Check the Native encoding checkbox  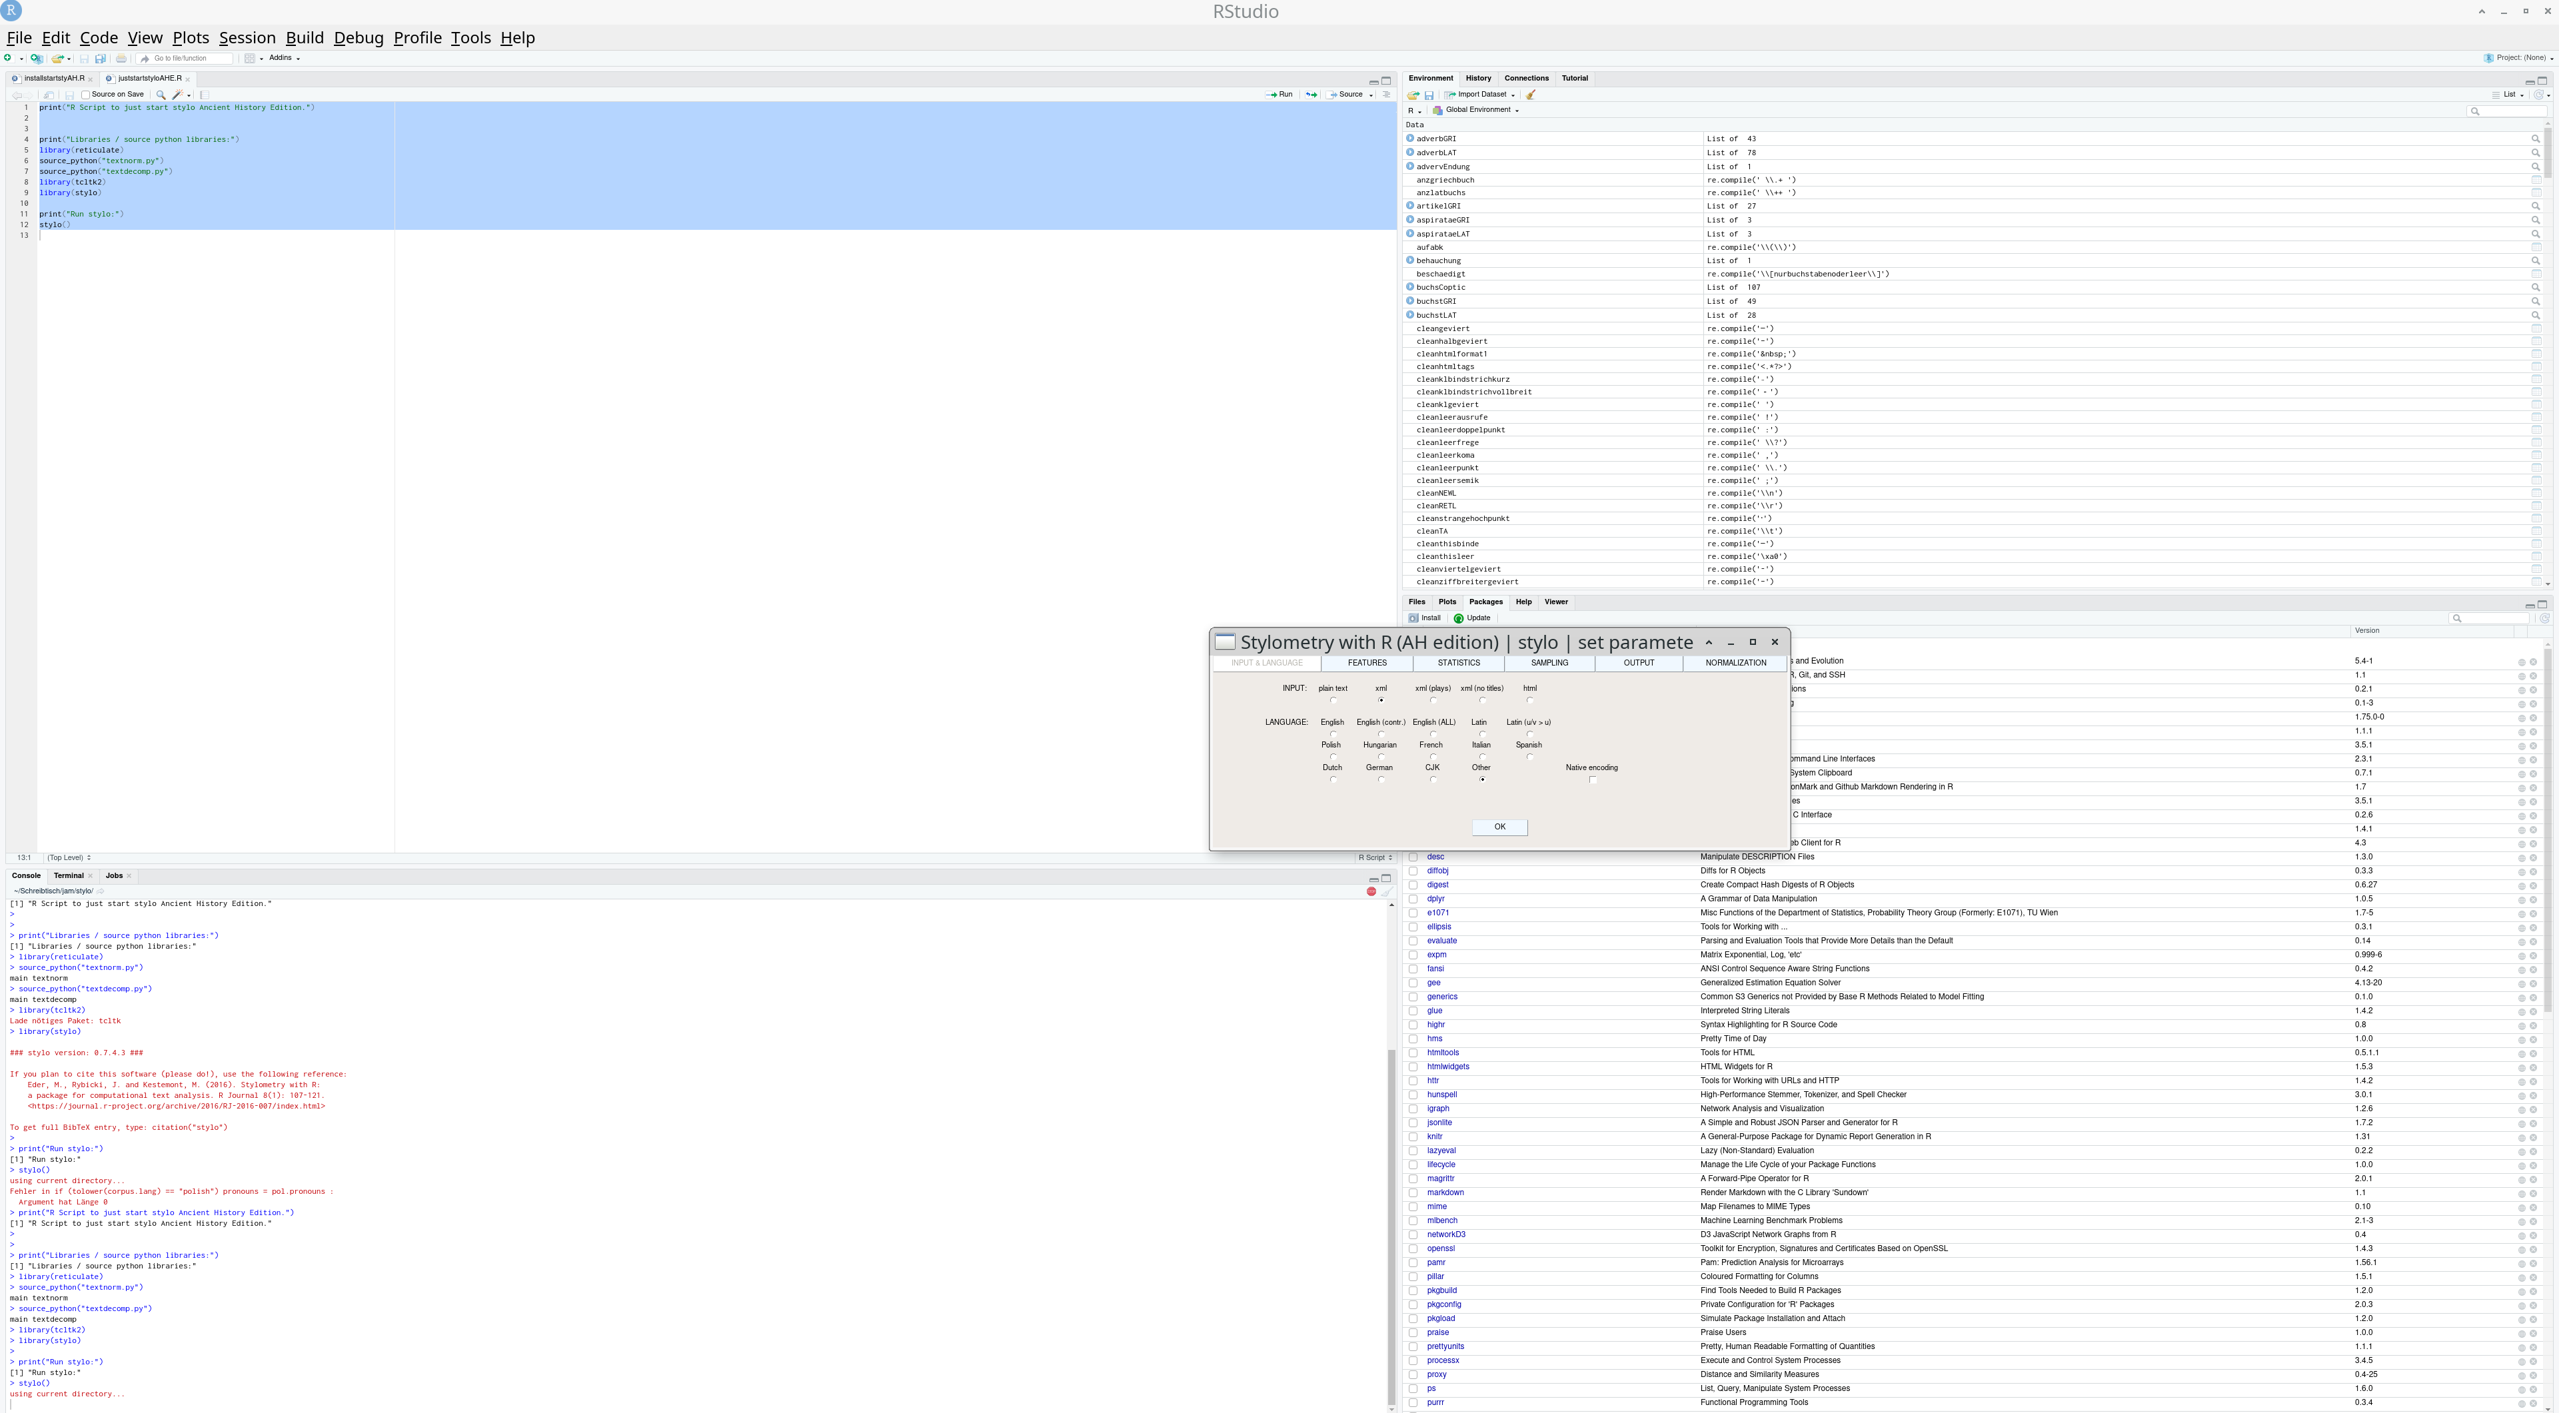point(1593,781)
